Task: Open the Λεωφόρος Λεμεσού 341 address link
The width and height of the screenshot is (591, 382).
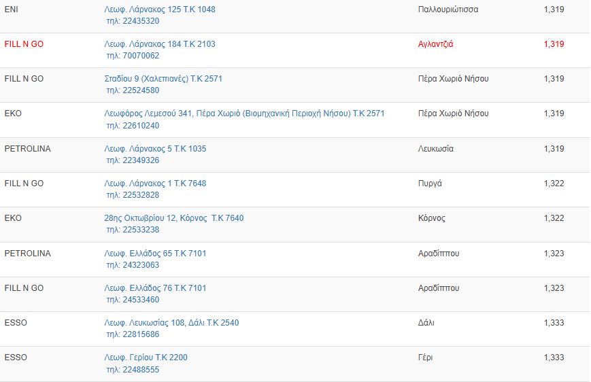Action: click(244, 114)
